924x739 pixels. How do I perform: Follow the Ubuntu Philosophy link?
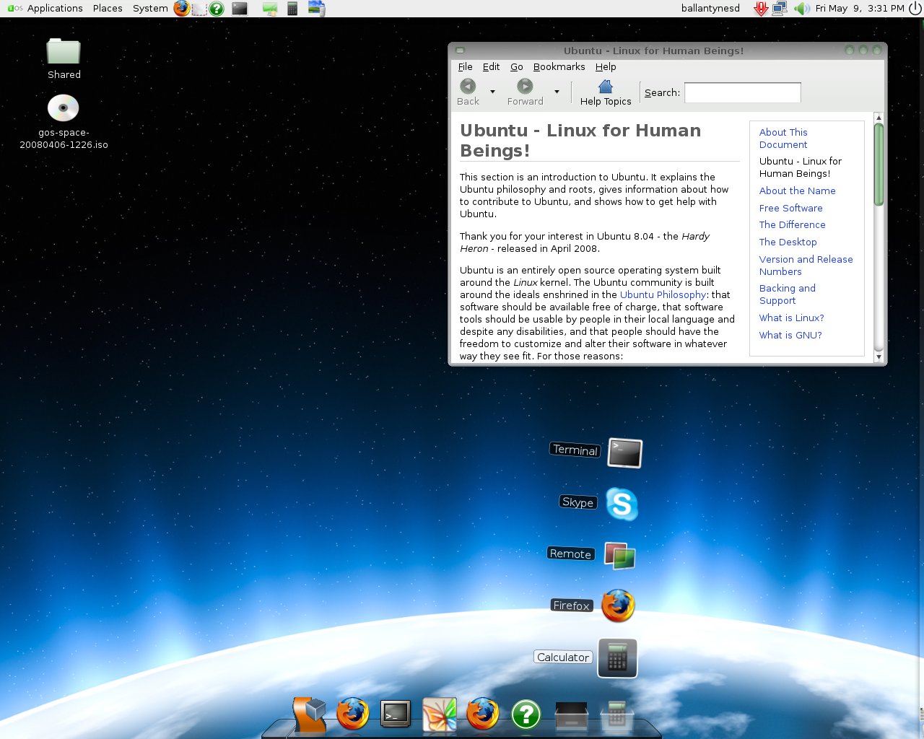pyautogui.click(x=663, y=294)
